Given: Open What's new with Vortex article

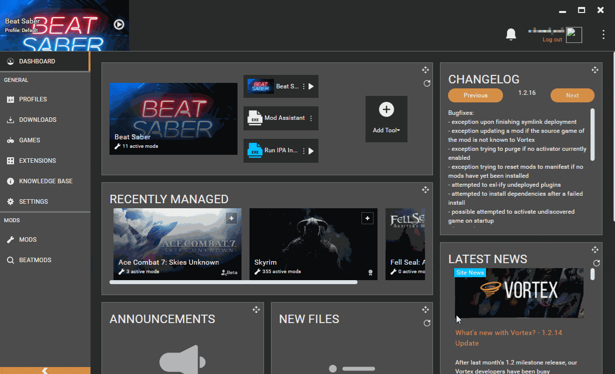Looking at the screenshot, I should [508, 338].
